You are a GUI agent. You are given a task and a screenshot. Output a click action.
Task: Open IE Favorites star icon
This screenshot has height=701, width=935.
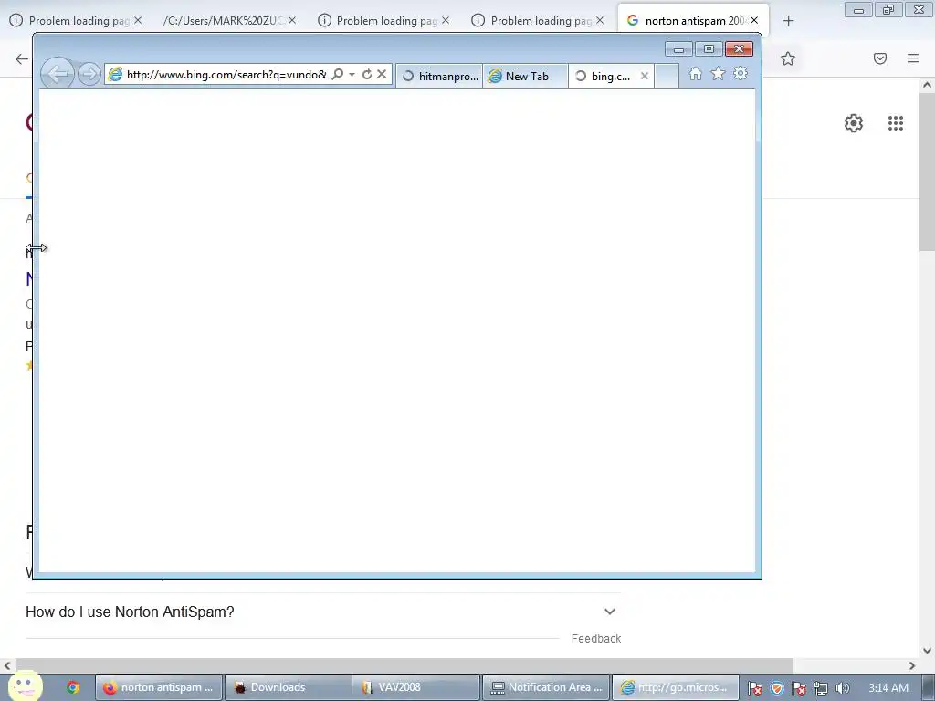[718, 73]
